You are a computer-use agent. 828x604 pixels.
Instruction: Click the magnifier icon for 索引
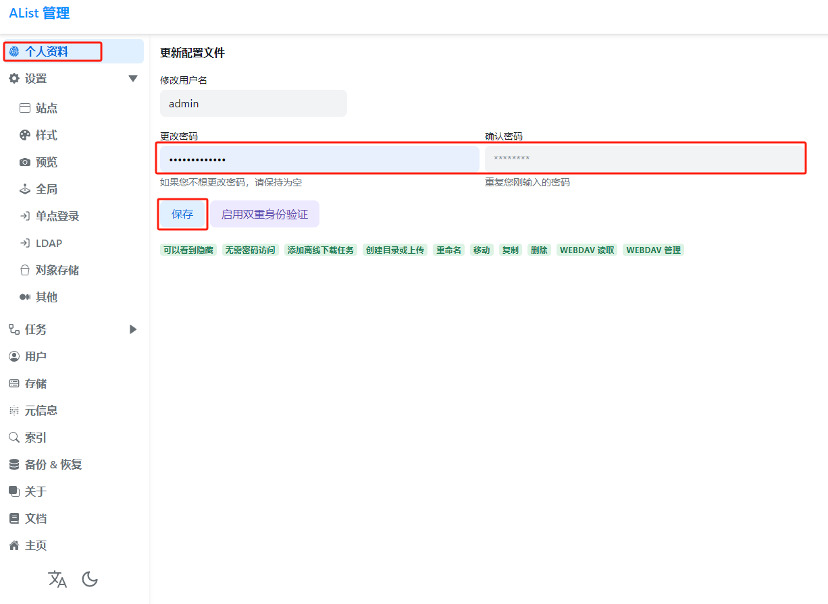14,437
